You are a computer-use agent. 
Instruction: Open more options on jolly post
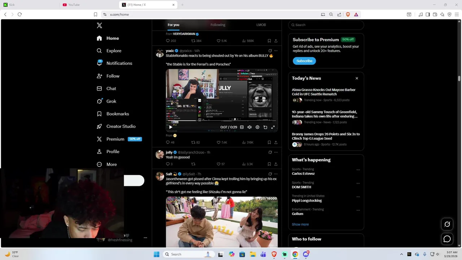pos(276,152)
